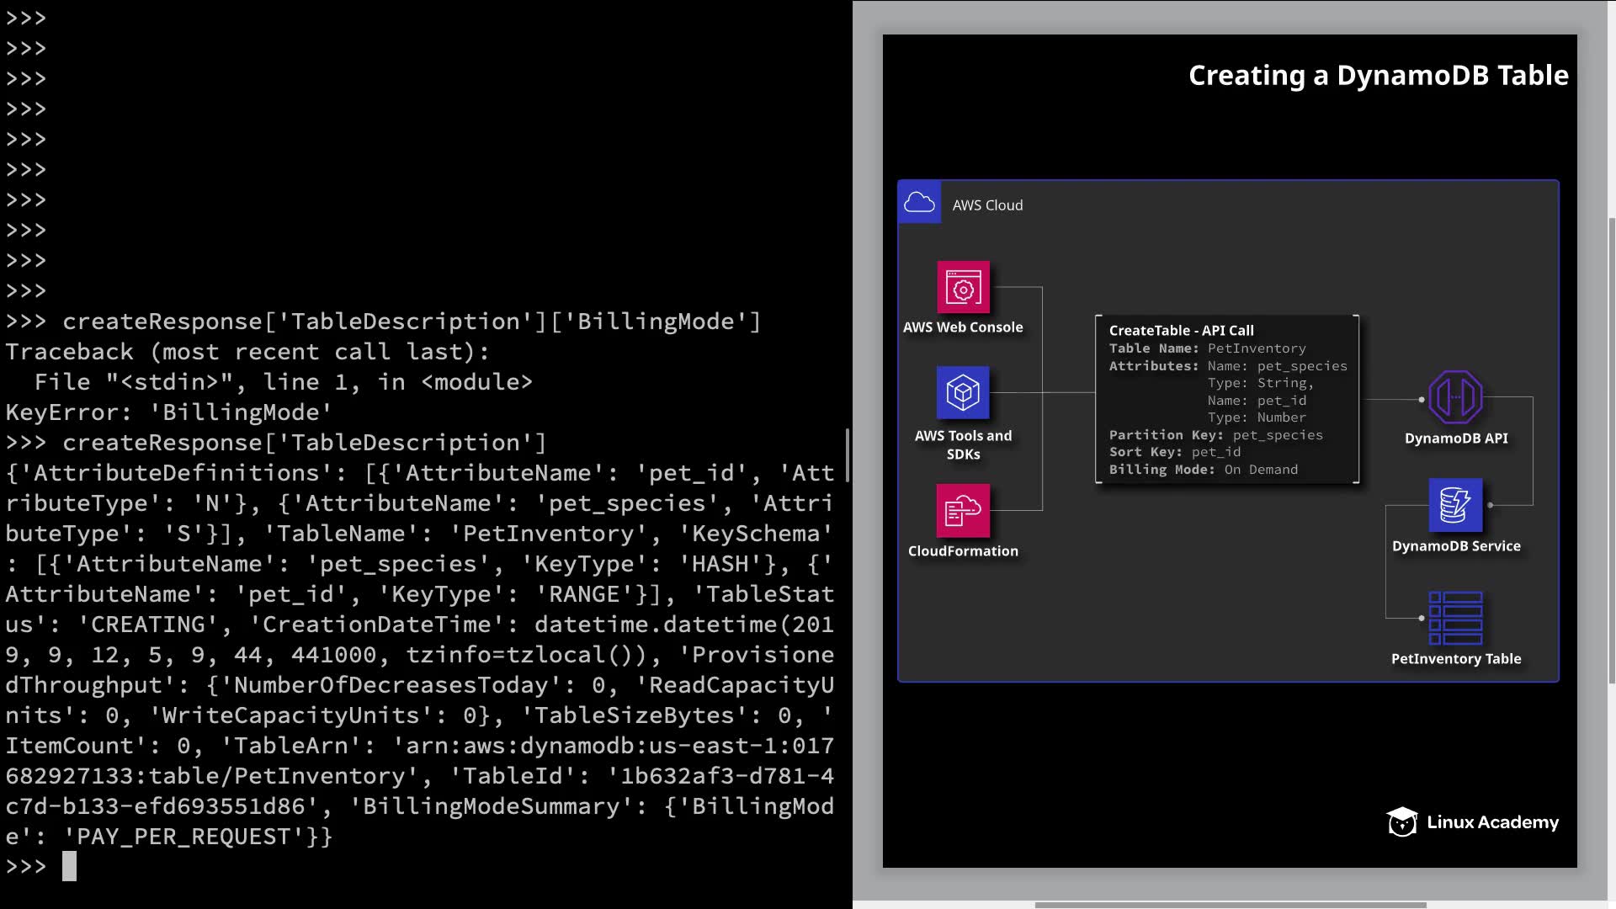Click the CloudFormation icon

click(963, 510)
